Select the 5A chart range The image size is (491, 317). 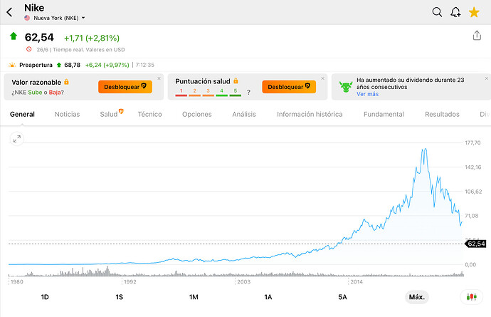click(342, 297)
